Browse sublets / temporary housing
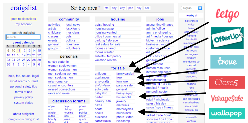248x123 pixels. [x=108, y=56]
